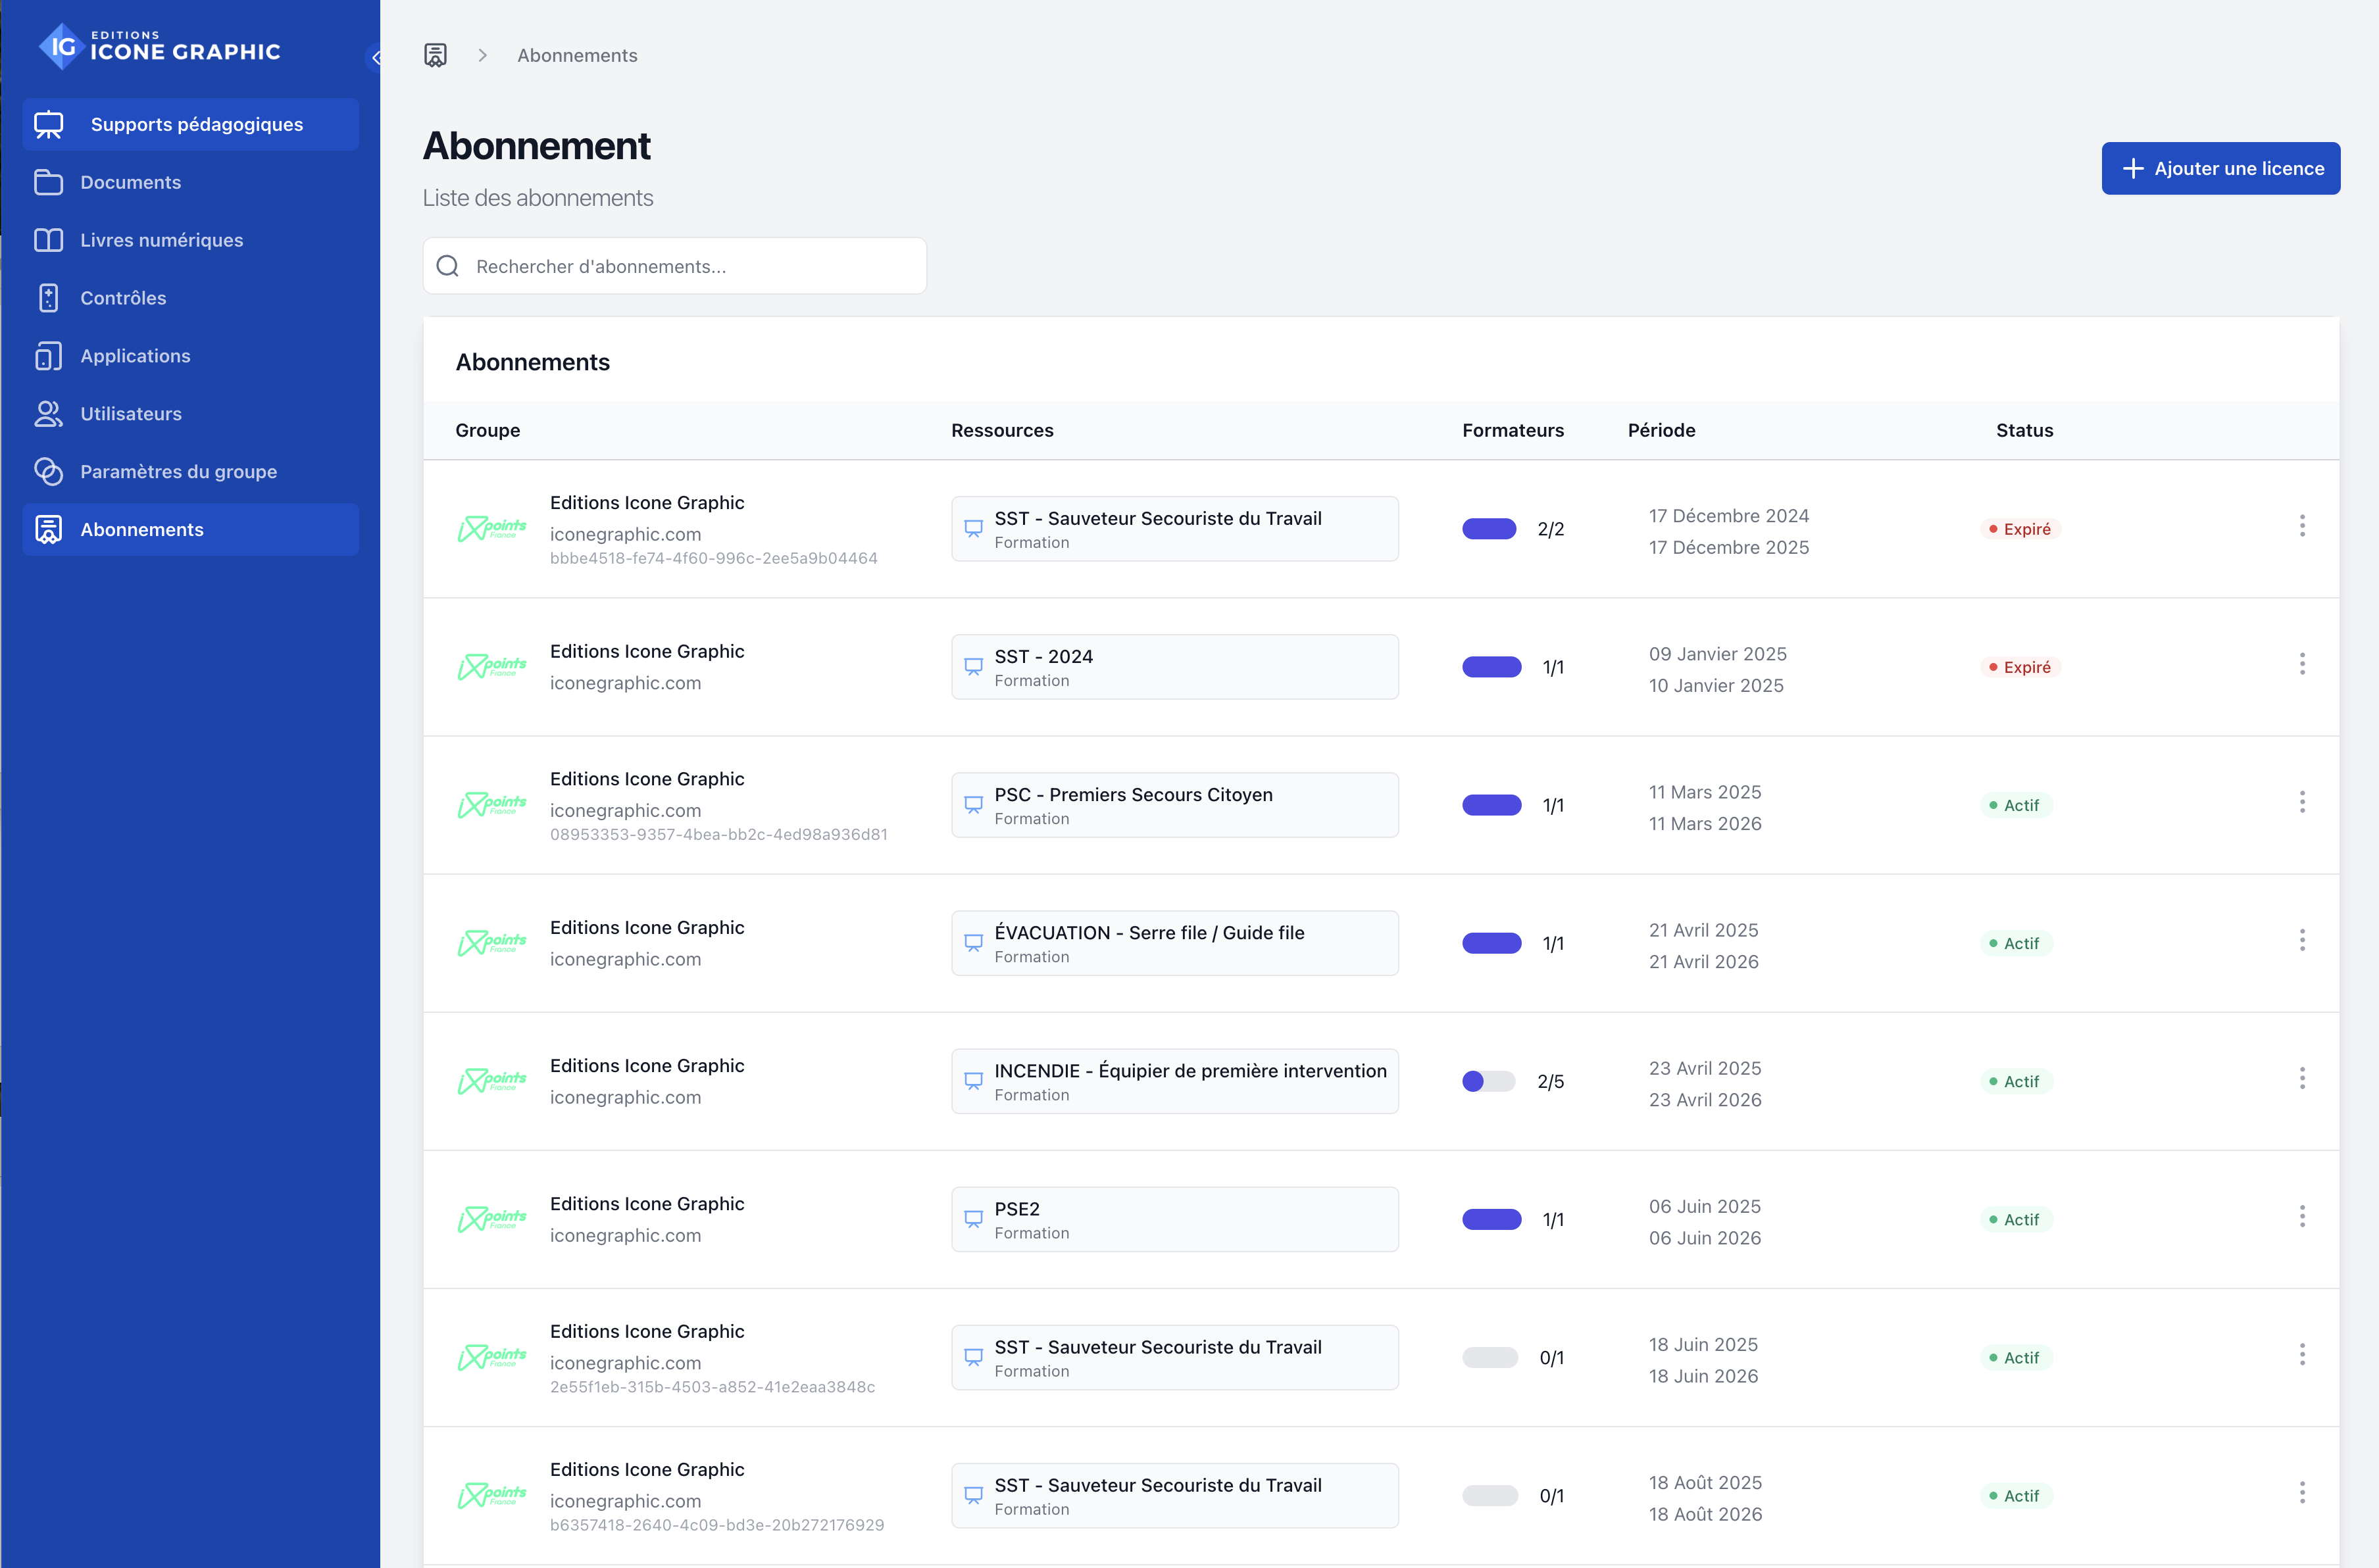
Task: Select Abonnements in the sidebar menu
Action: 141,529
